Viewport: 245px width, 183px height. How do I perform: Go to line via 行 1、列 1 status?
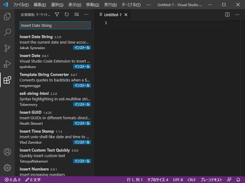[x=134, y=180]
